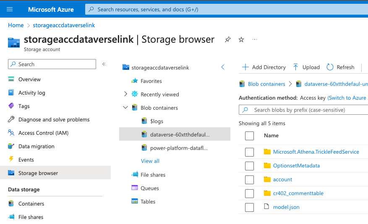Screen dimensions: 368x224
Task: Select Activity log in the sidebar
Action: click(31, 93)
